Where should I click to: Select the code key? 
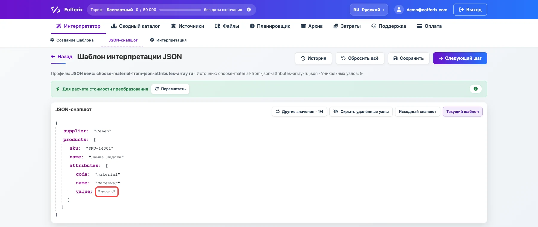pos(83,174)
